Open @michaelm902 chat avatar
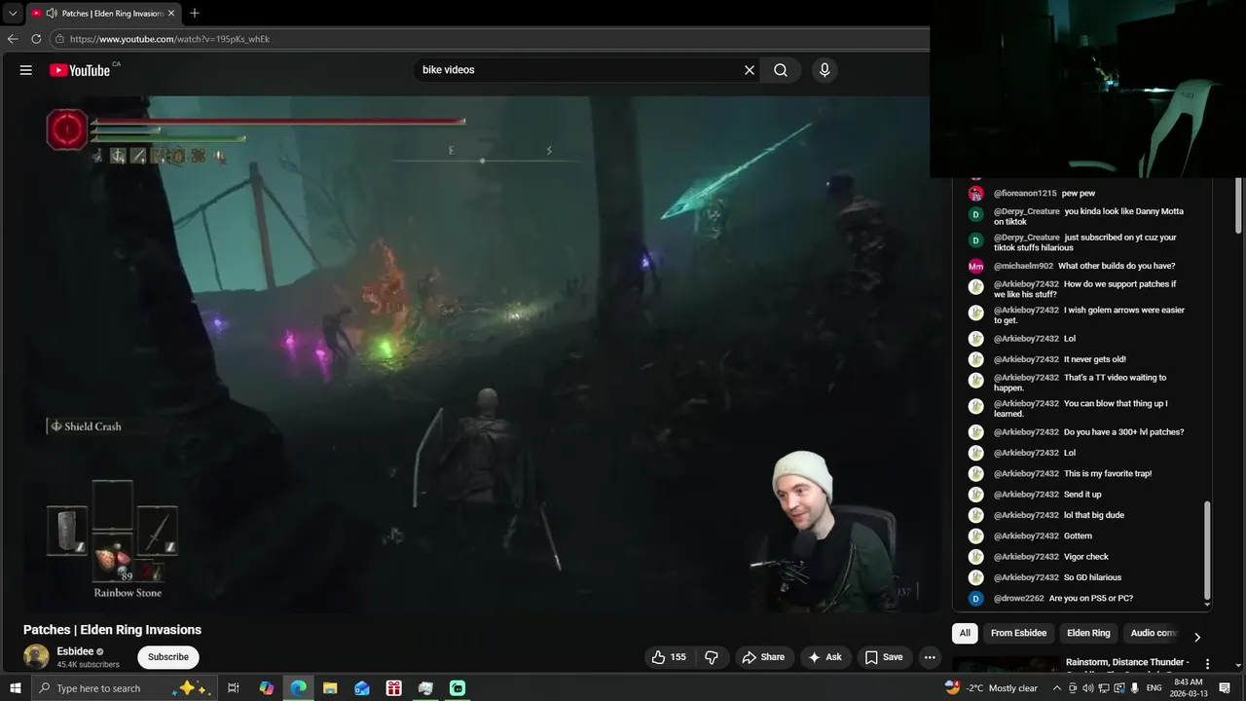1246x701 pixels. tap(975, 266)
